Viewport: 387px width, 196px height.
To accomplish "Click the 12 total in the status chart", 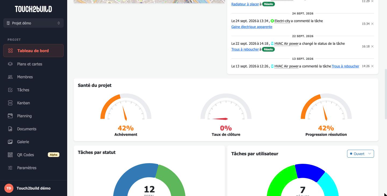I will [x=149, y=189].
